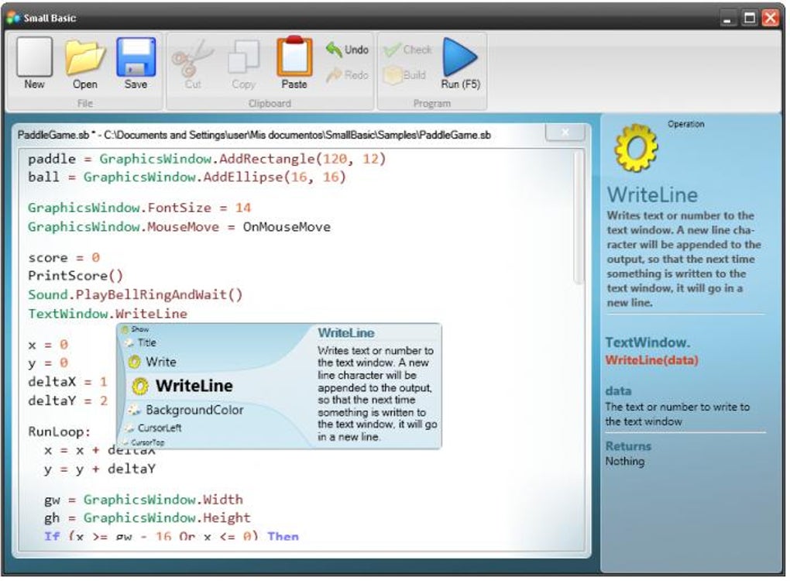Viewport: 790px width, 581px height.
Task: Click the gear icon beside WriteLine suggestion
Action: [140, 387]
